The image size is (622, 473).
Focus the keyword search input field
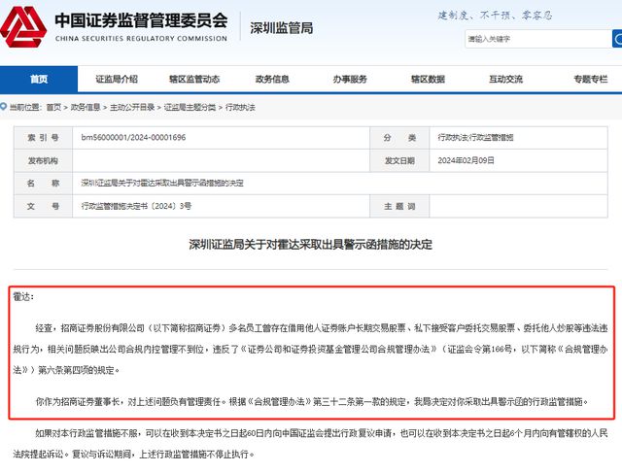click(538, 39)
